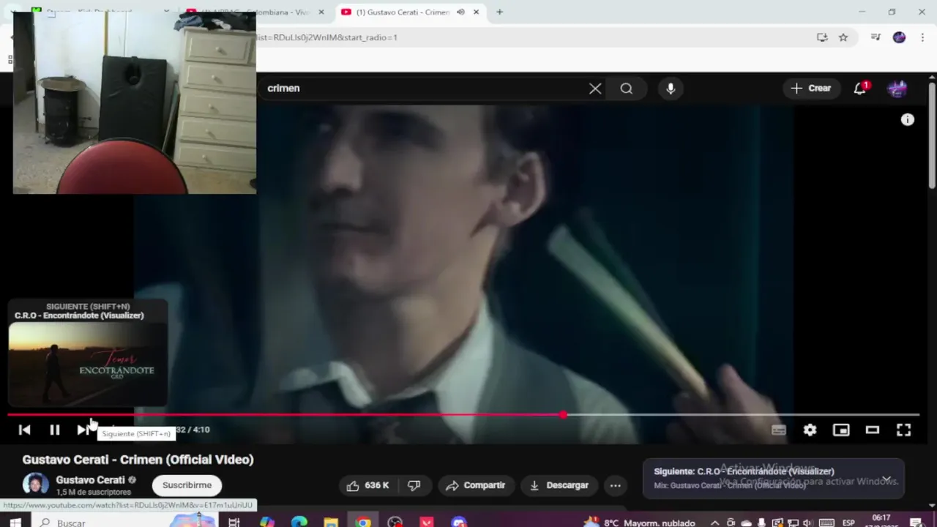Screen dimensions: 937x527
Task: Subscribe with the Suscribirme button
Action: tap(187, 485)
